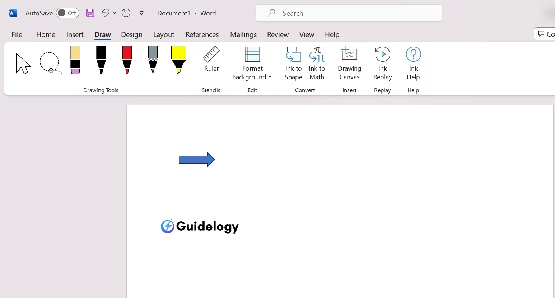Open the Comments button
The image size is (555, 298).
pos(545,34)
